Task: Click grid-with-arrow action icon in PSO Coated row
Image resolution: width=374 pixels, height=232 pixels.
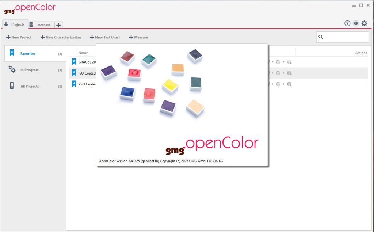Action: point(289,84)
